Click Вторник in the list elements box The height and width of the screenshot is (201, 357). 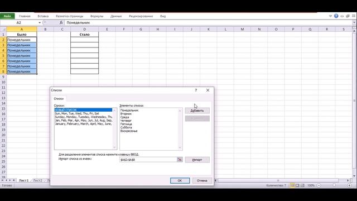(x=126, y=114)
